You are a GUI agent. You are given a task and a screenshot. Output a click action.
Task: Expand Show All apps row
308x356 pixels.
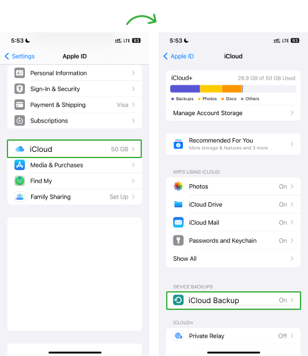[233, 259]
